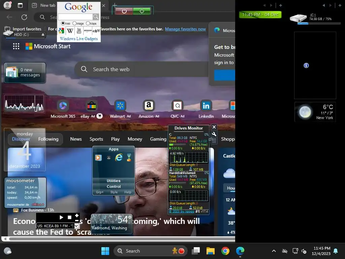Switch to the Gaming feed tab
Screen dimensions: 345x259
pyautogui.click(x=158, y=139)
